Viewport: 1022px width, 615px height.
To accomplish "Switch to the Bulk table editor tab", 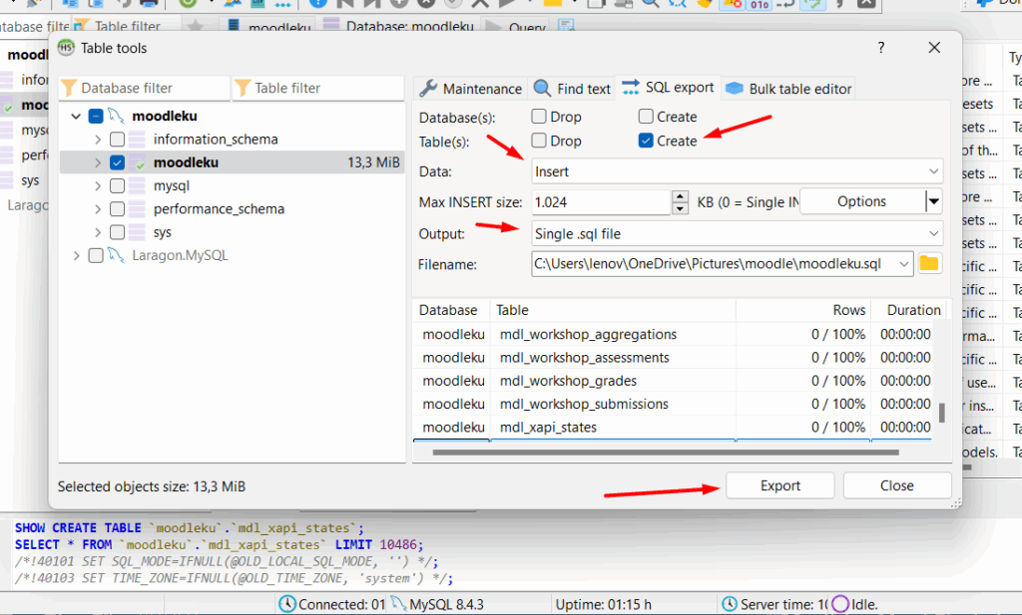I will [787, 88].
